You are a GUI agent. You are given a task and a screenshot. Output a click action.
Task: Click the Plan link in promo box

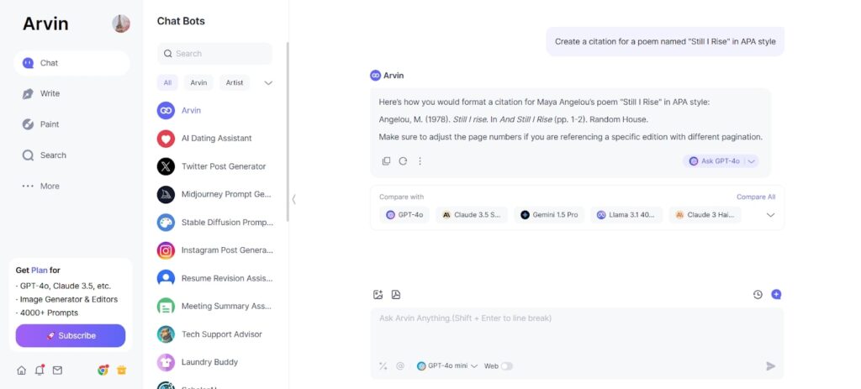coord(40,270)
